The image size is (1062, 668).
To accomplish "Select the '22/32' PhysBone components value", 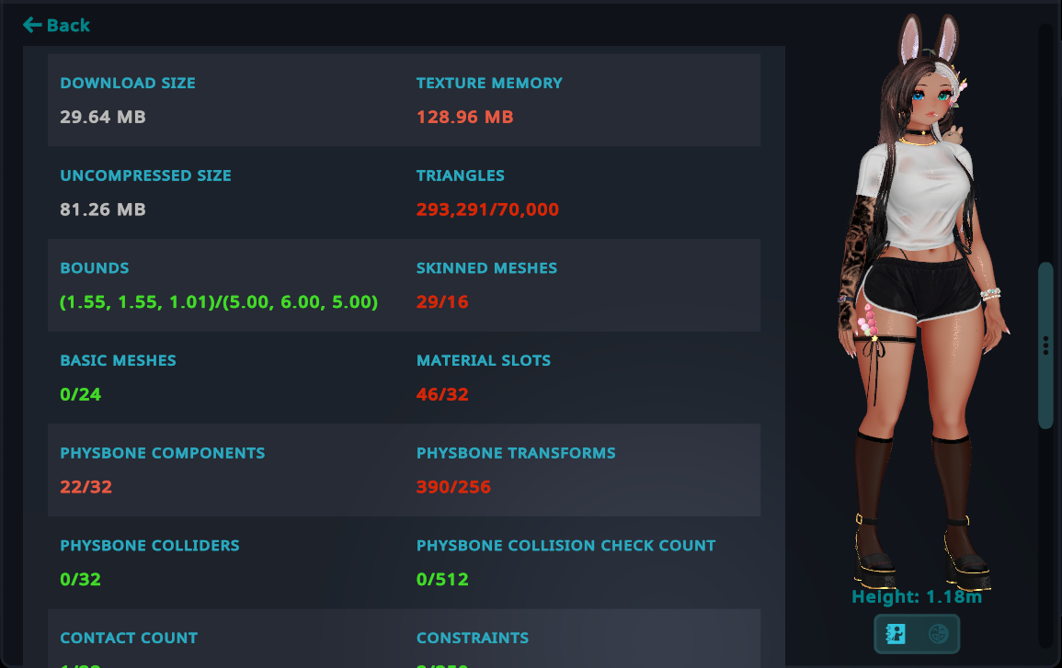I will click(86, 487).
